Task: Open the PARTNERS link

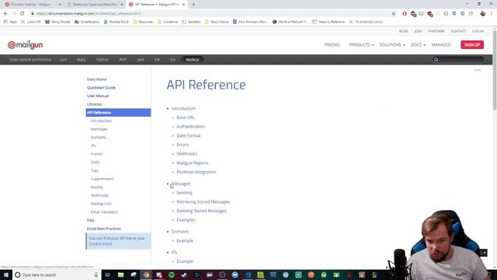Action: (x=436, y=31)
